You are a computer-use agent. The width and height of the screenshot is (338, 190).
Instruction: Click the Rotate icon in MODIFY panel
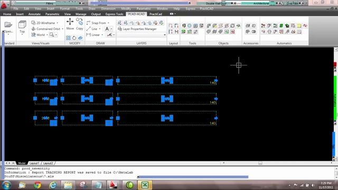point(74,38)
